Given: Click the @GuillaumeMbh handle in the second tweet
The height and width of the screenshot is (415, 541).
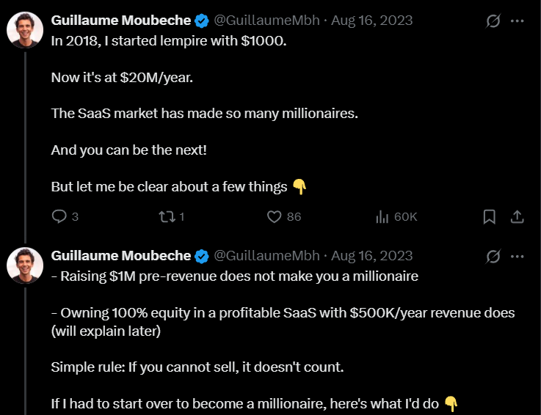Looking at the screenshot, I should pos(266,255).
